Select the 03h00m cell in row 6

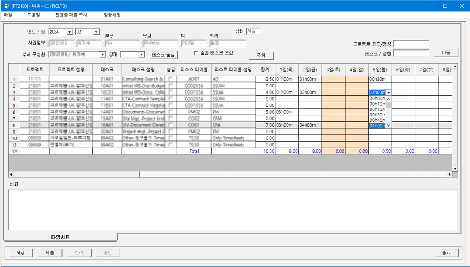coord(287,112)
